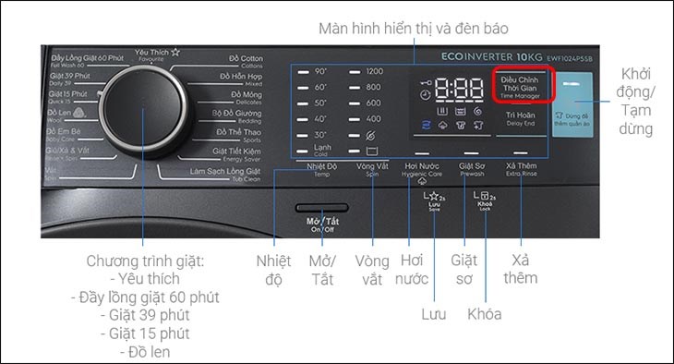
Task: Select the Đồ Len Wool program label
Action: click(59, 115)
